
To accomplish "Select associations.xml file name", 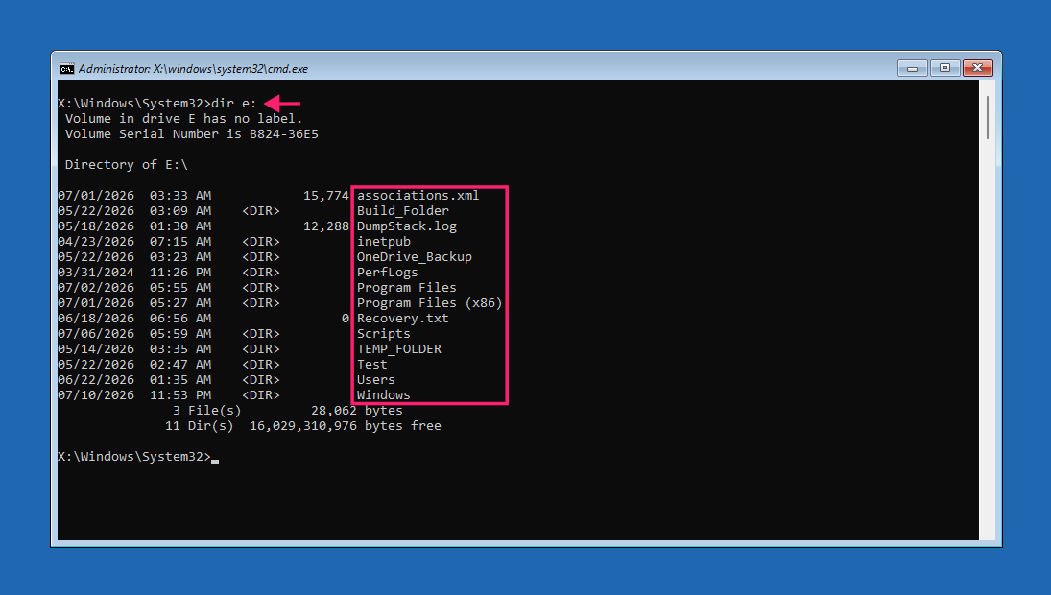I will (418, 196).
